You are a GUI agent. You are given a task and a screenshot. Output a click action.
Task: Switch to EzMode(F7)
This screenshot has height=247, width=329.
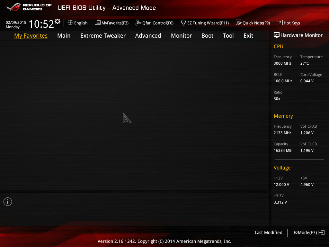(x=309, y=233)
